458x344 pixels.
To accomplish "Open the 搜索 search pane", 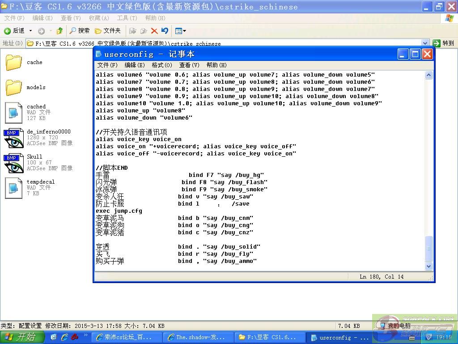I will click(80, 31).
